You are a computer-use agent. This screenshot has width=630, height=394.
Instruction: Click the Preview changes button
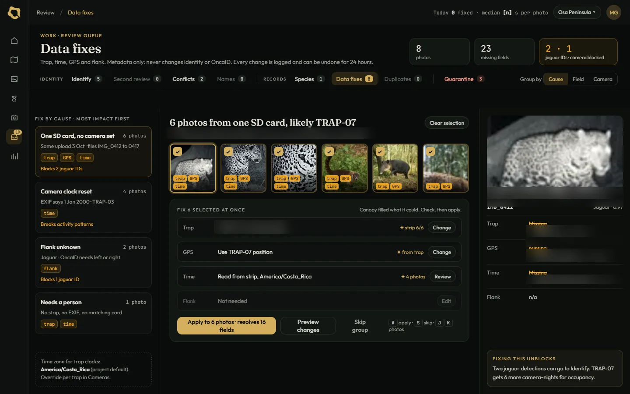coord(308,326)
